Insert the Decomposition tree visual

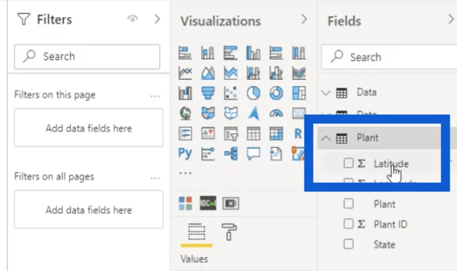[x=230, y=154]
